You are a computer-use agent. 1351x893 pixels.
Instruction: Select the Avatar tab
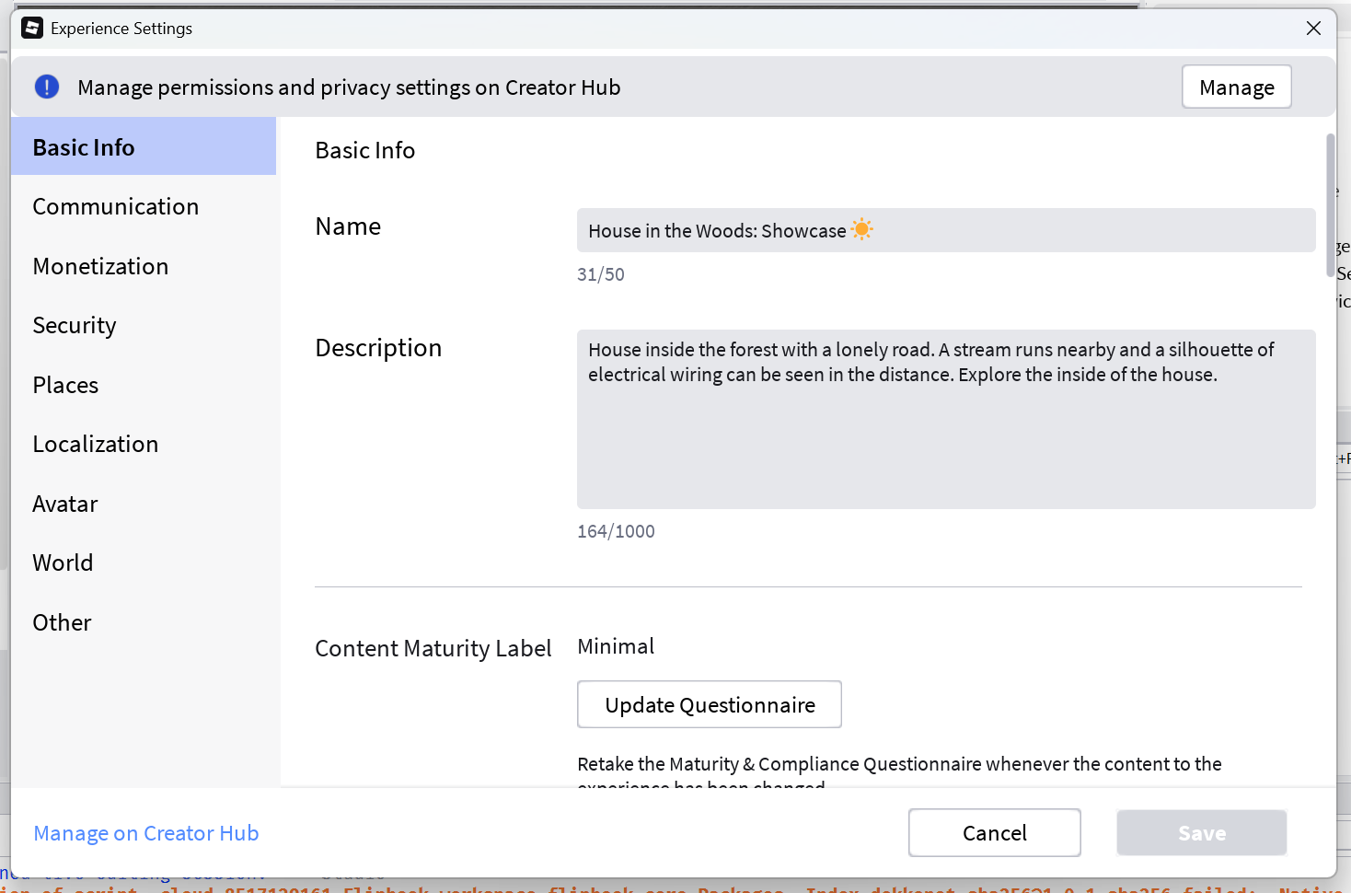(x=144, y=504)
